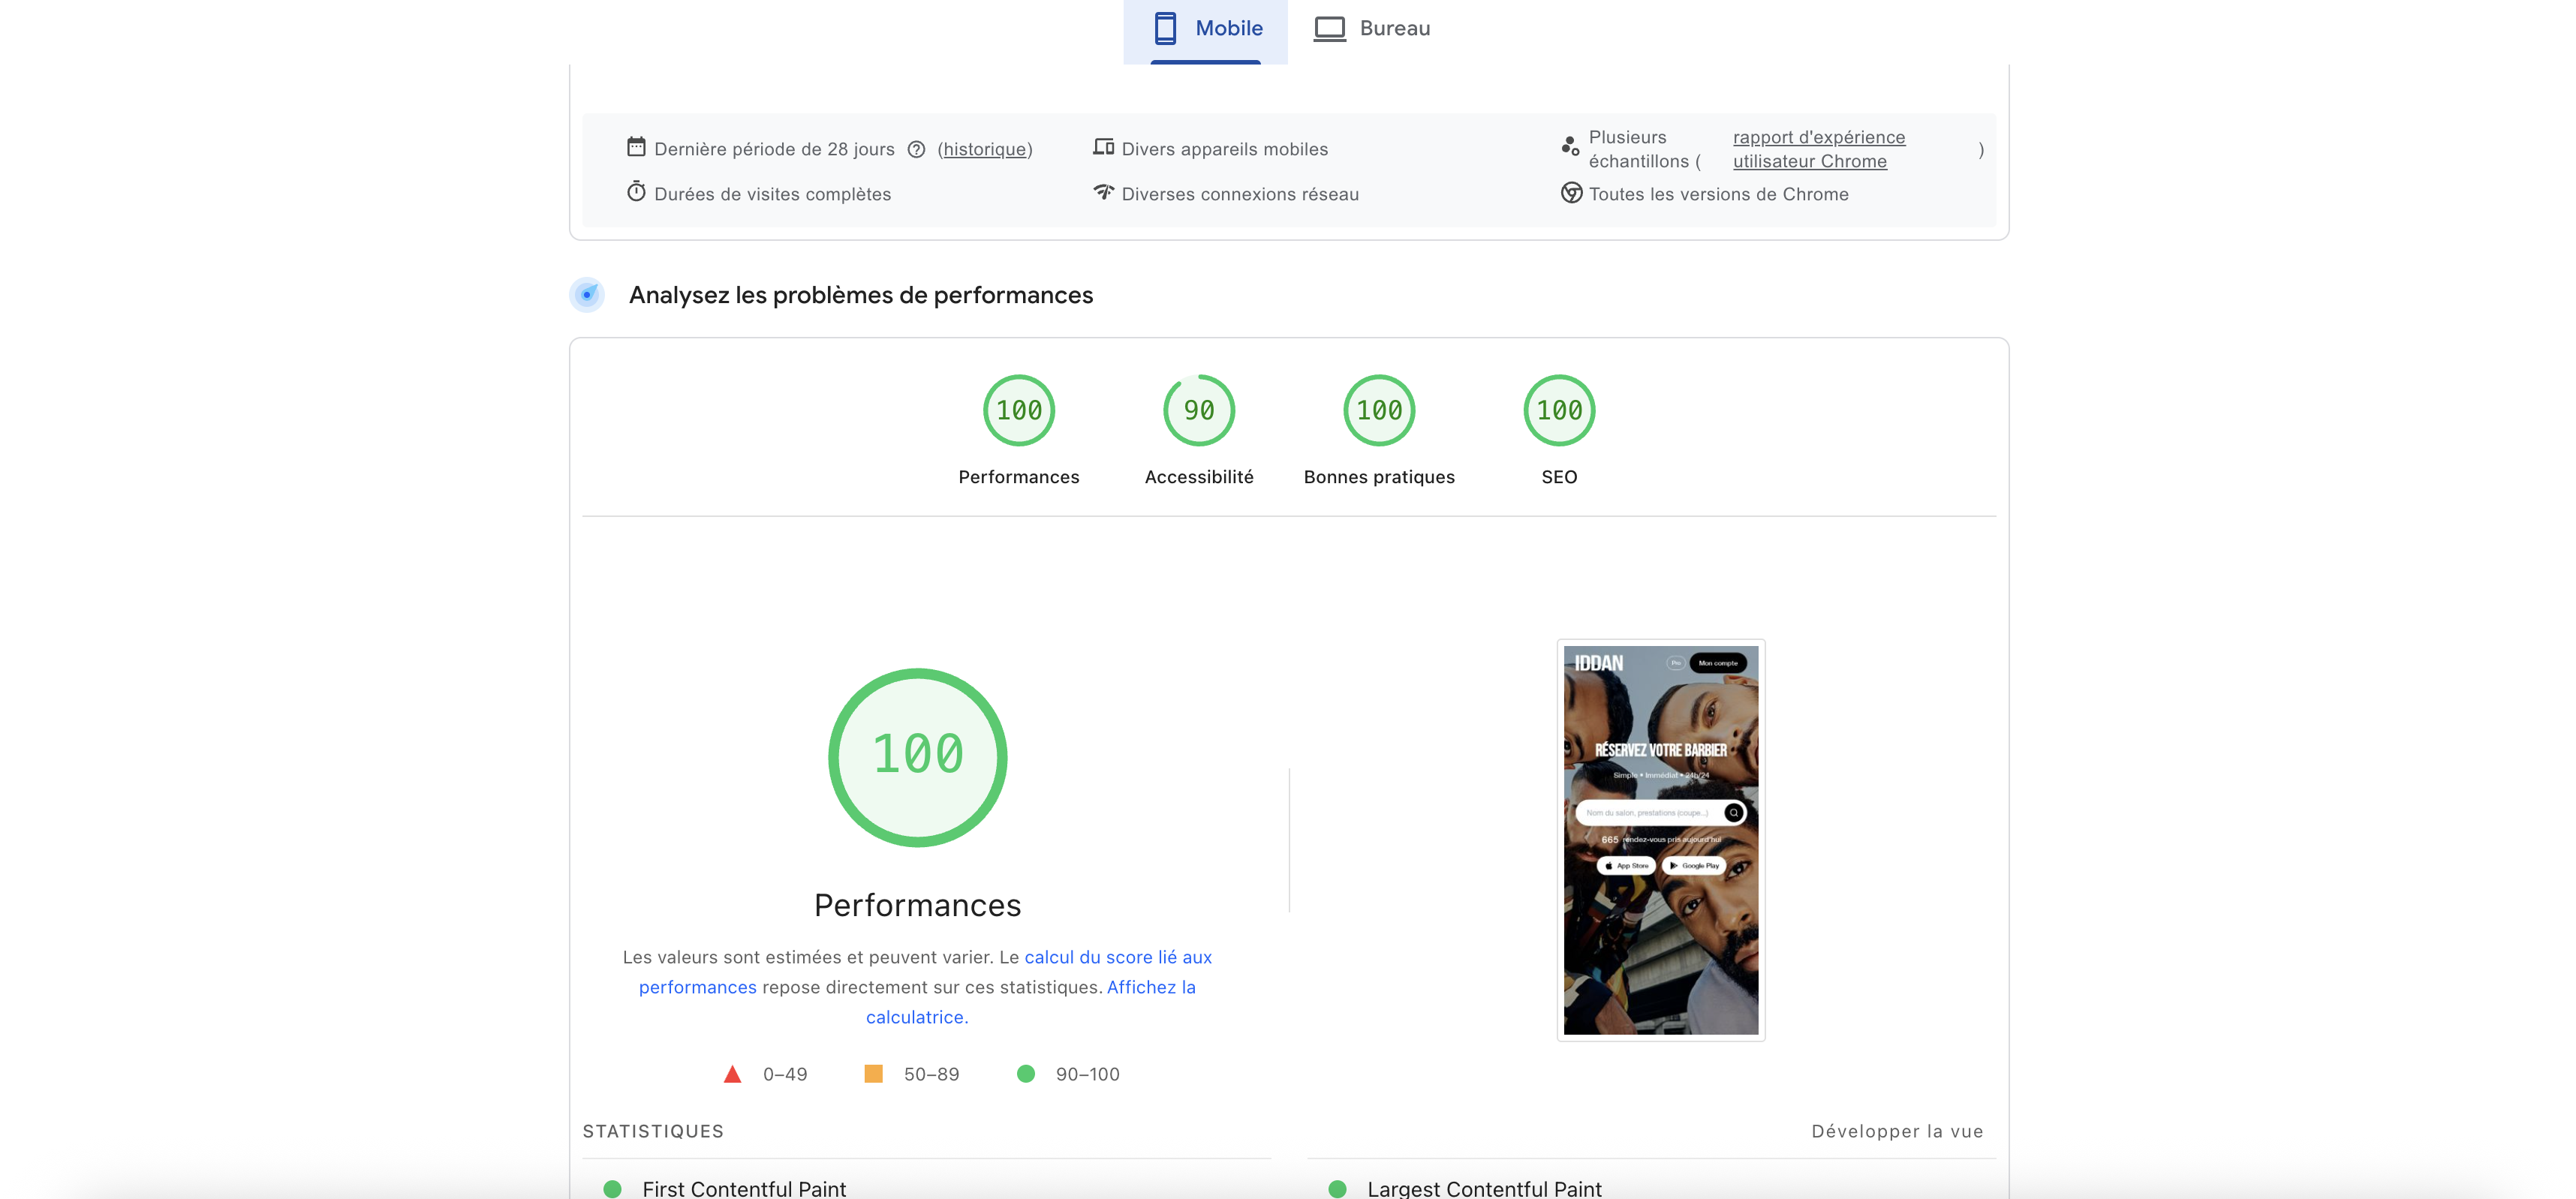
Task: Click the stopwatch icon beside "Durées de visites complètes"
Action: [x=637, y=193]
